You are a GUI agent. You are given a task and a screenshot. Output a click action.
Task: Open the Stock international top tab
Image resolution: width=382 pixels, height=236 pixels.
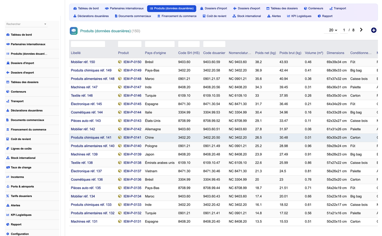point(247,16)
